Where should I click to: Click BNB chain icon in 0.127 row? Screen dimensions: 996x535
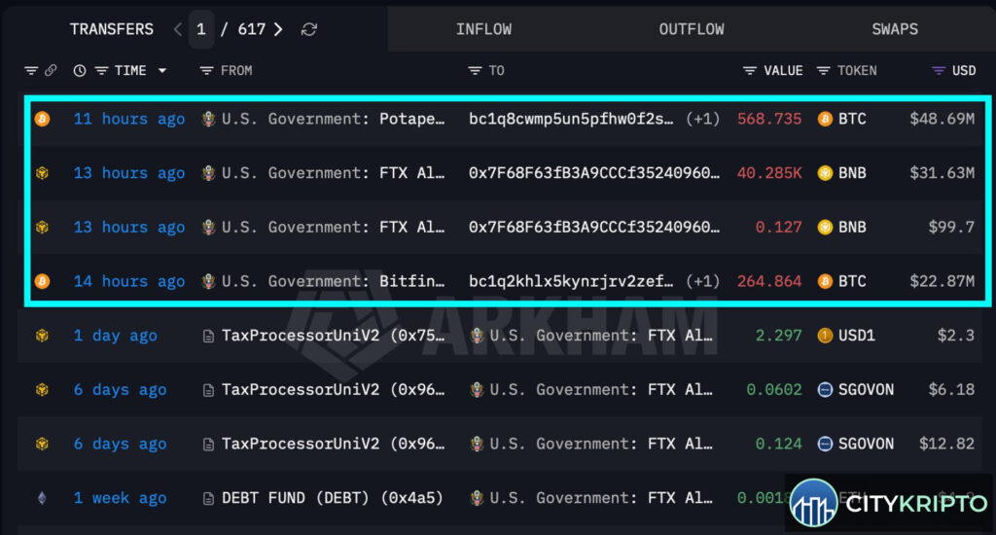pyautogui.click(x=43, y=227)
